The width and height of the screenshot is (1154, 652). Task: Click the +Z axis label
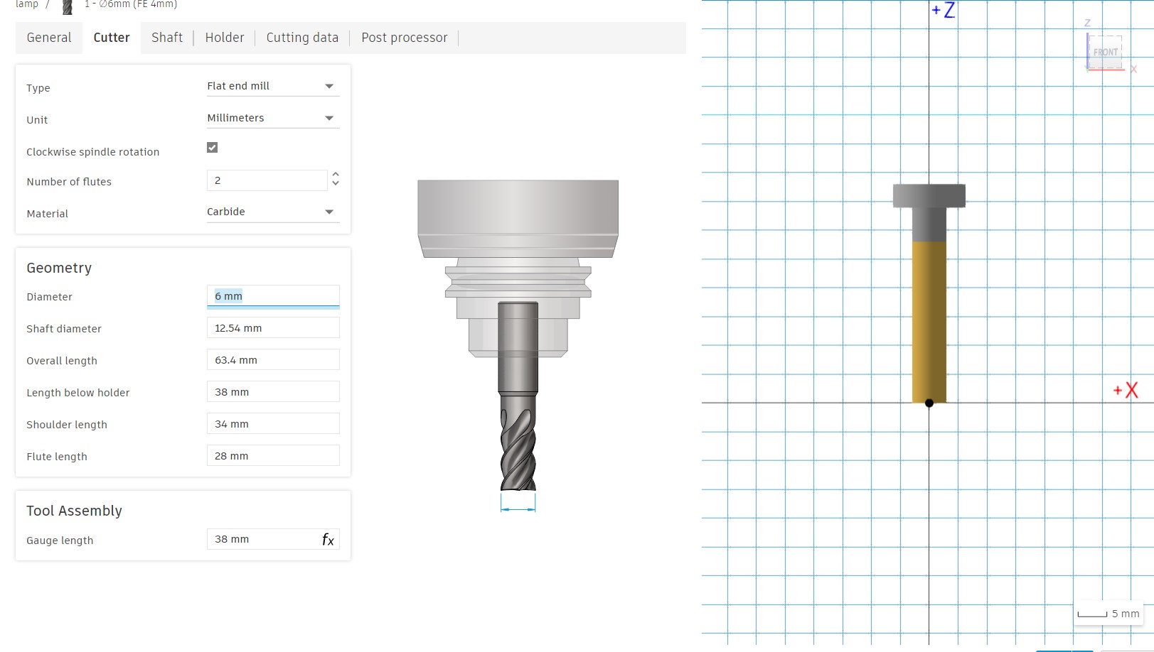pyautogui.click(x=944, y=11)
